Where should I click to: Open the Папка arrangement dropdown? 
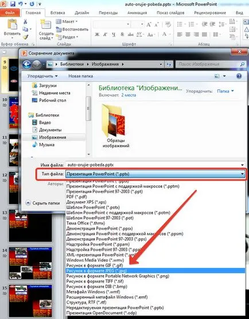click(225, 91)
